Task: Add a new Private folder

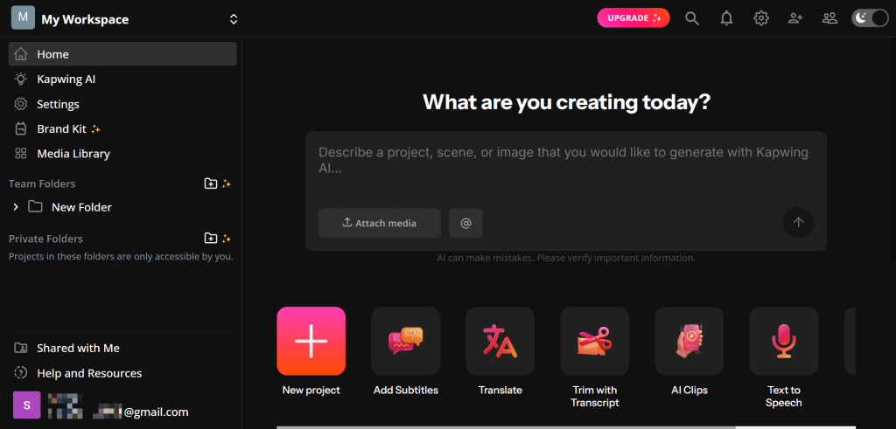Action: [211, 239]
